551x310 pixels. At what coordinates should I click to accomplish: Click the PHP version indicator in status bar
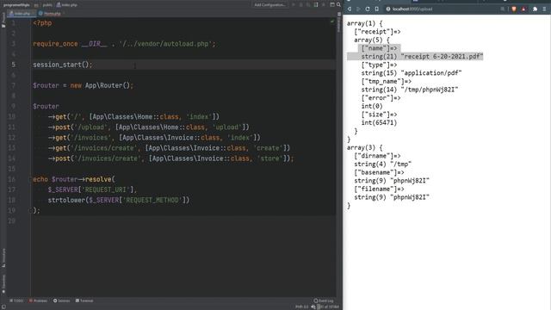click(x=301, y=307)
